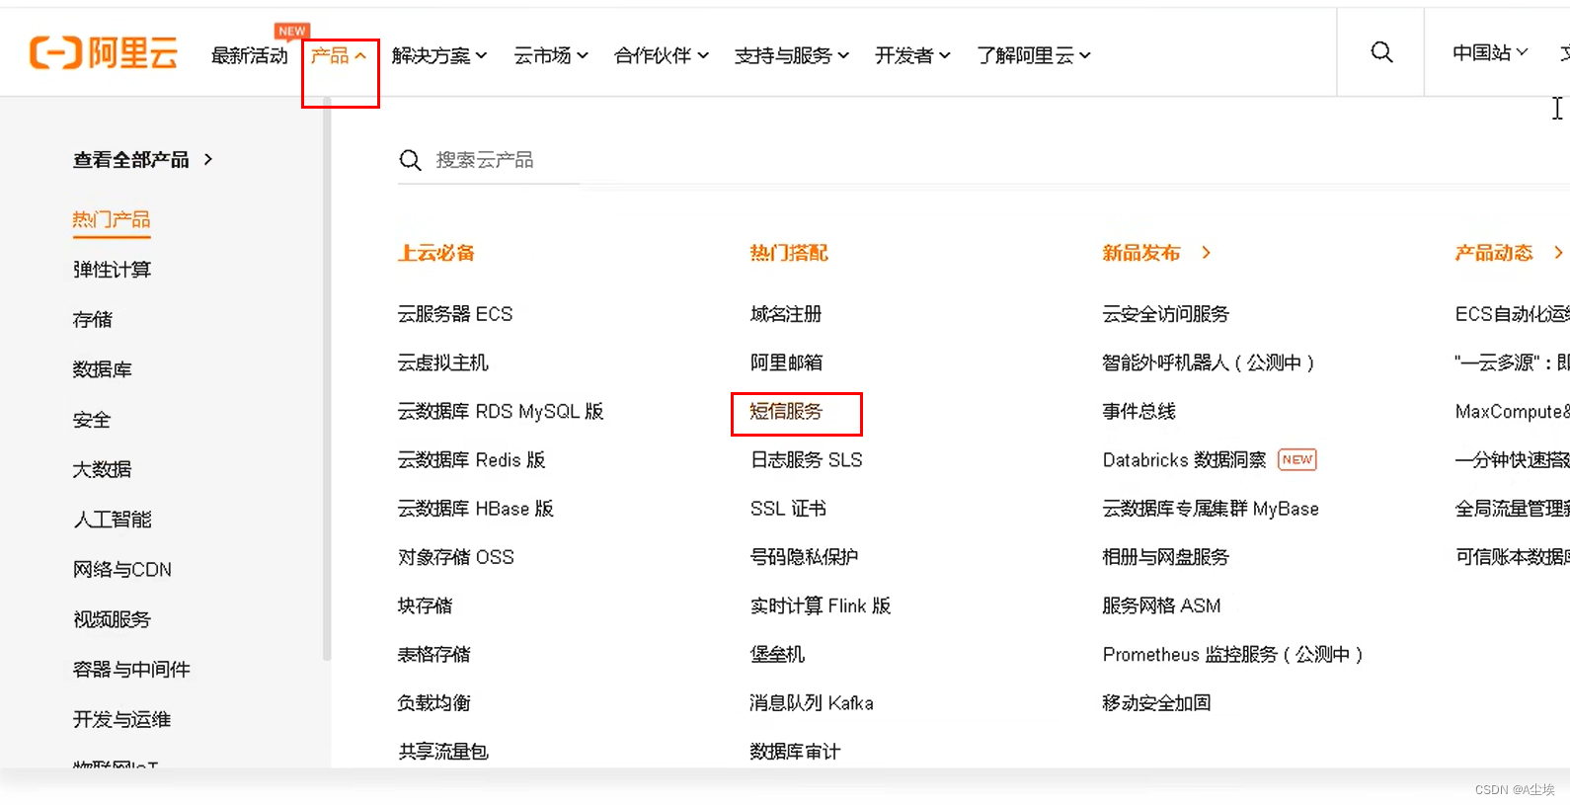The width and height of the screenshot is (1570, 805).
Task: Open 事件总线 link
Action: (1138, 411)
